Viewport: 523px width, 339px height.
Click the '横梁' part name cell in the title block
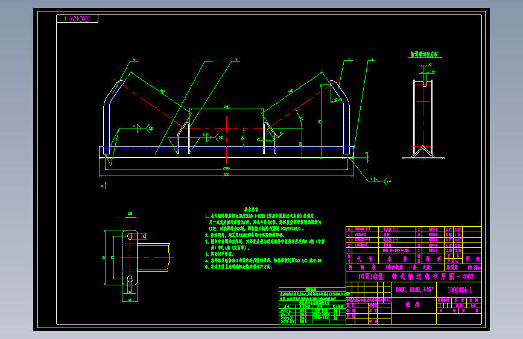(x=414, y=305)
